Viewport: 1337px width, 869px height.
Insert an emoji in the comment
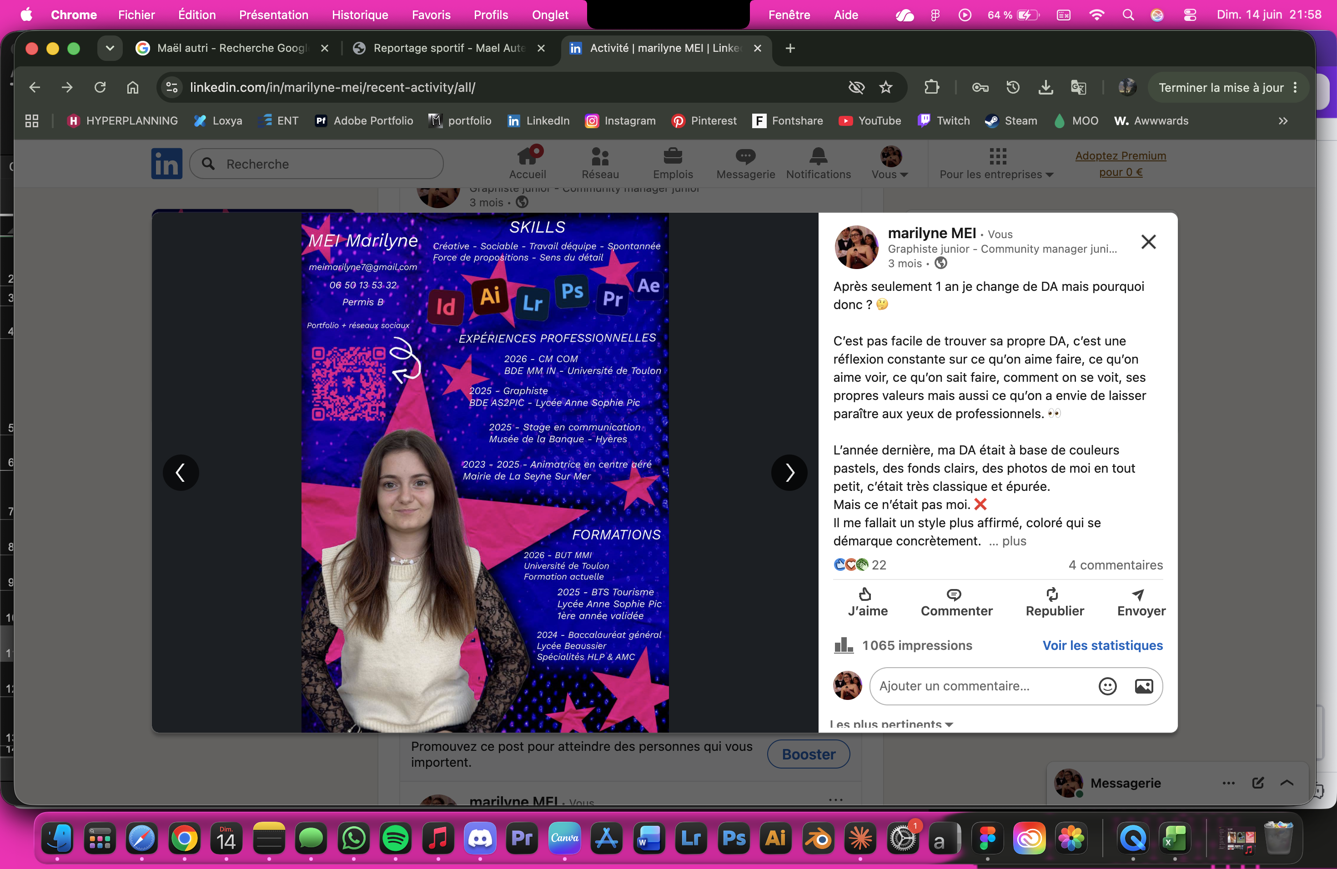1107,686
